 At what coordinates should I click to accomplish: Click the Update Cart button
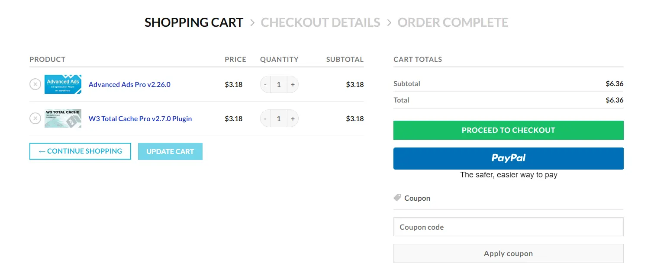point(170,151)
